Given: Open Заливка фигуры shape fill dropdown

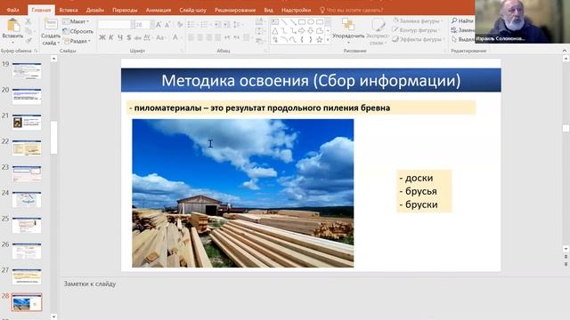Looking at the screenshot, I should tap(418, 21).
